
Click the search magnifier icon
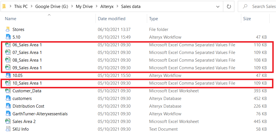click(x=244, y=7)
